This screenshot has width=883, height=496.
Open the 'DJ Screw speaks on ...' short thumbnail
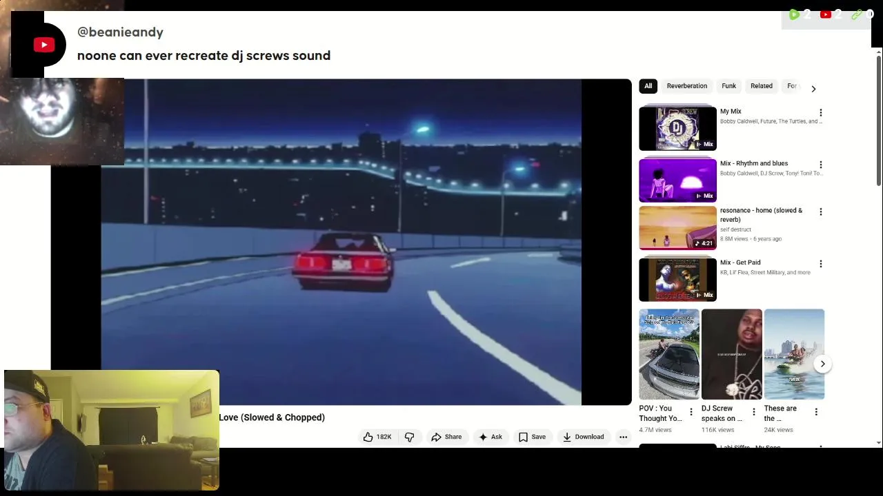pyautogui.click(x=731, y=354)
